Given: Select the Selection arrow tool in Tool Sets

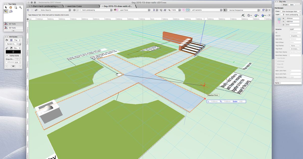Looking at the screenshot, I should [x=6, y=7].
